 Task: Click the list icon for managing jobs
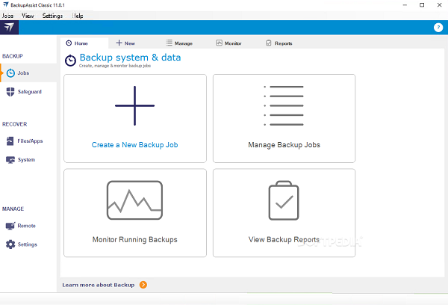pos(284,105)
